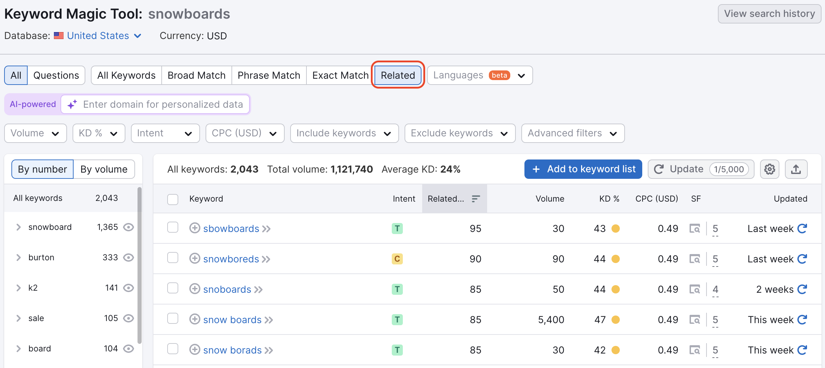
Task: Select the Questions tab
Action: pyautogui.click(x=56, y=75)
